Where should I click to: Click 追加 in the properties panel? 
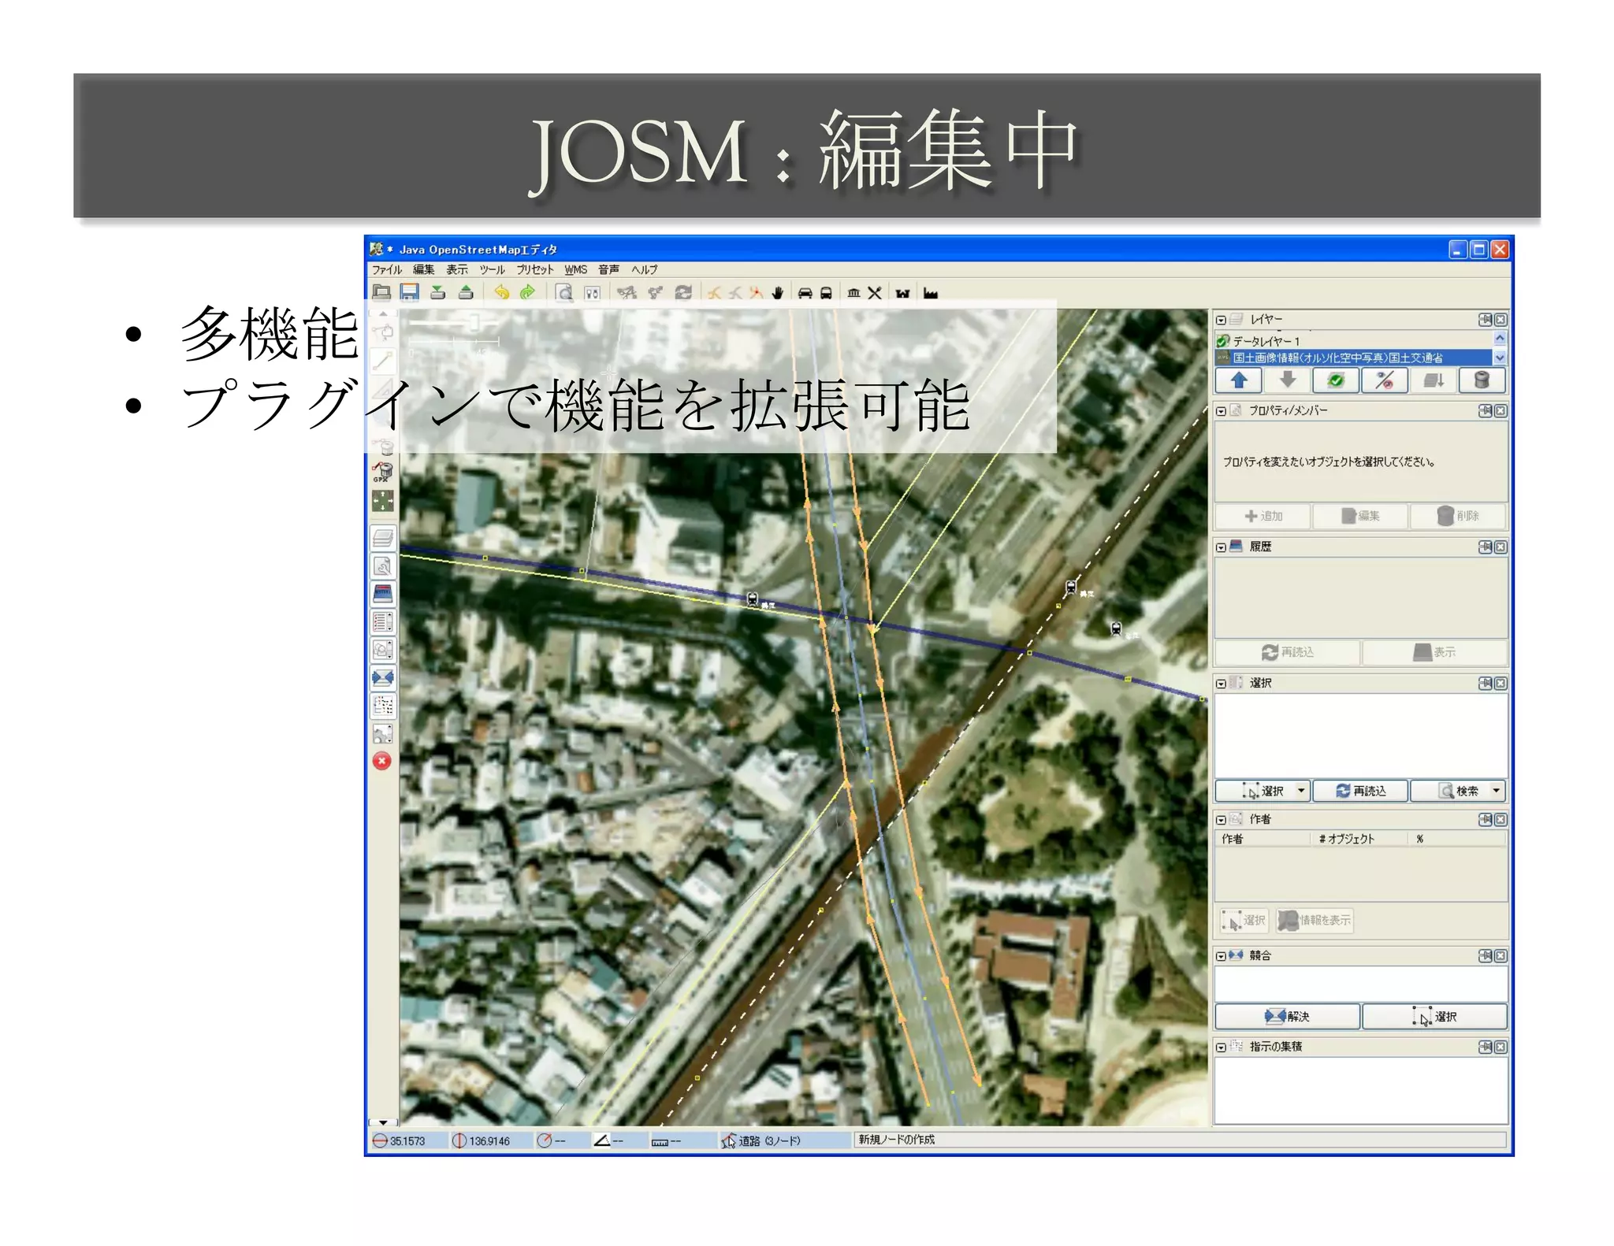click(1263, 516)
